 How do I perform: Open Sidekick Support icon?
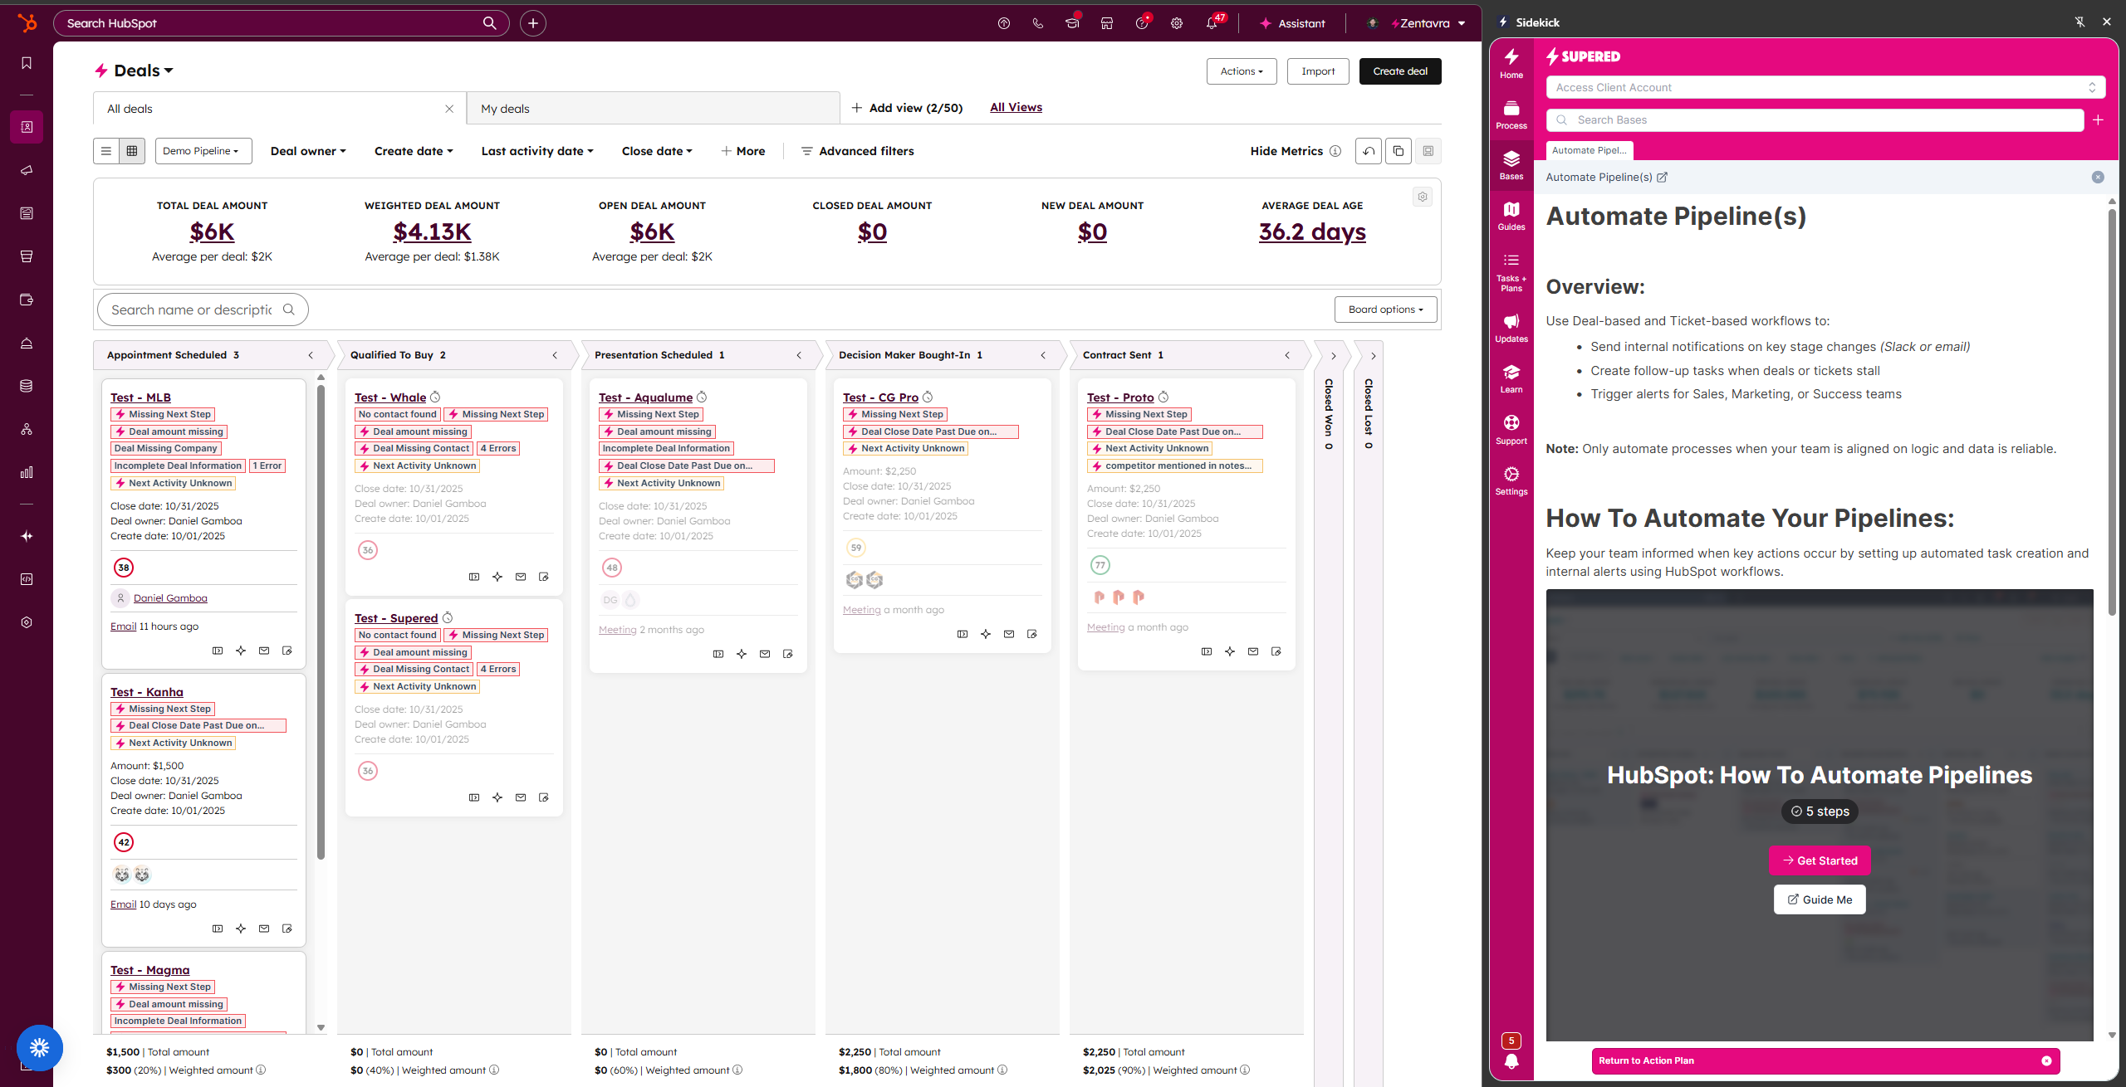[1511, 430]
